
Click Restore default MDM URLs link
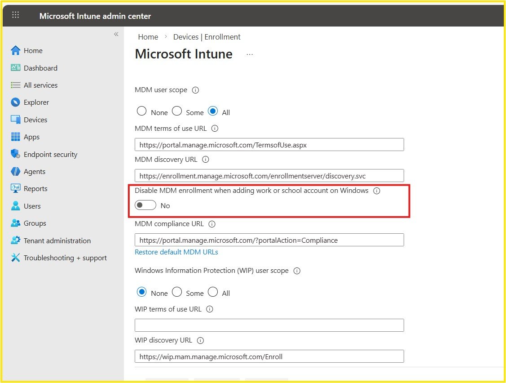pos(176,252)
